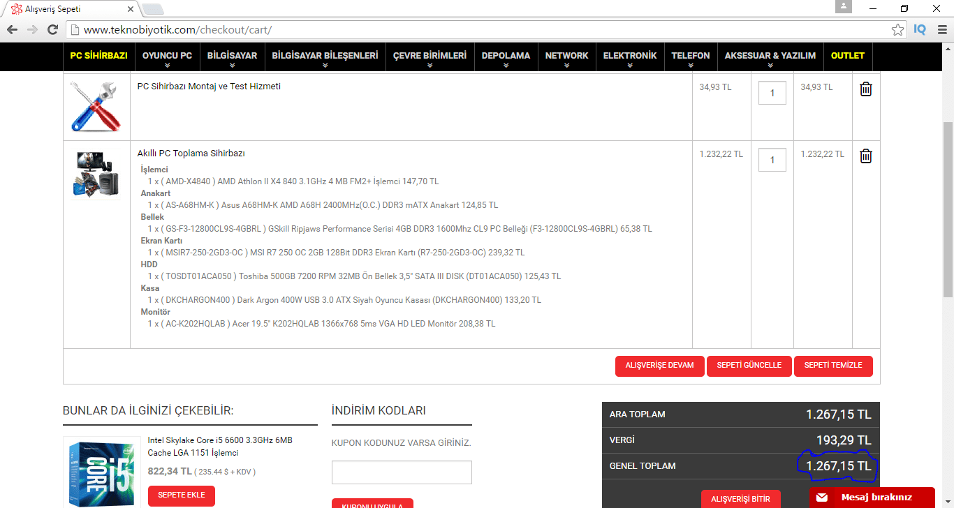Click the VERGİ amount 193,29 TL
Viewport: 954px width, 508px height.
coord(845,440)
